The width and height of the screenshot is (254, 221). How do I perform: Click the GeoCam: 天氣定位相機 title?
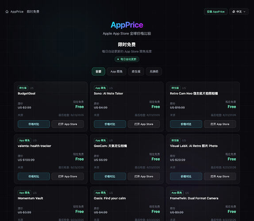point(110,146)
